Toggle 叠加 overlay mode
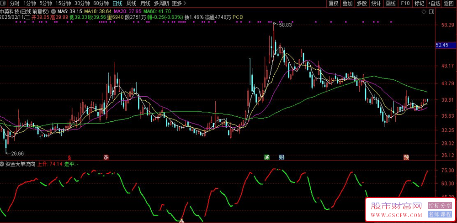 pos(347,3)
